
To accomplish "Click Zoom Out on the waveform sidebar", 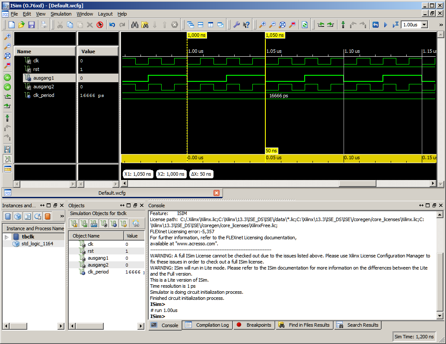I will pos(7,46).
